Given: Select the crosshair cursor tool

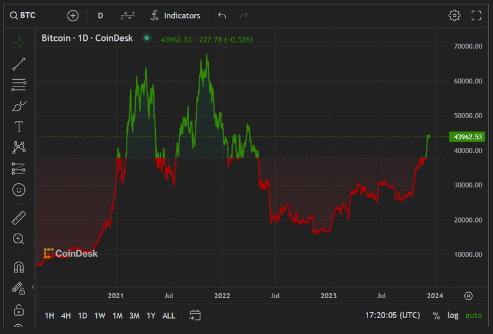Looking at the screenshot, I should click(x=19, y=42).
